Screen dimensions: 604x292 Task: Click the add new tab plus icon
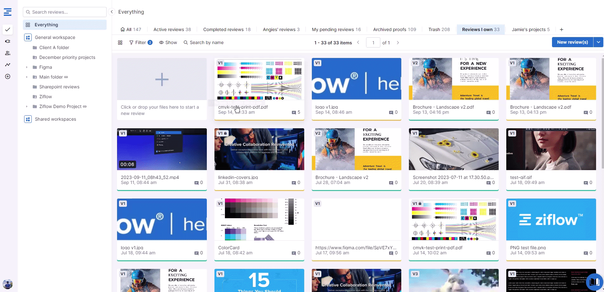click(x=561, y=29)
